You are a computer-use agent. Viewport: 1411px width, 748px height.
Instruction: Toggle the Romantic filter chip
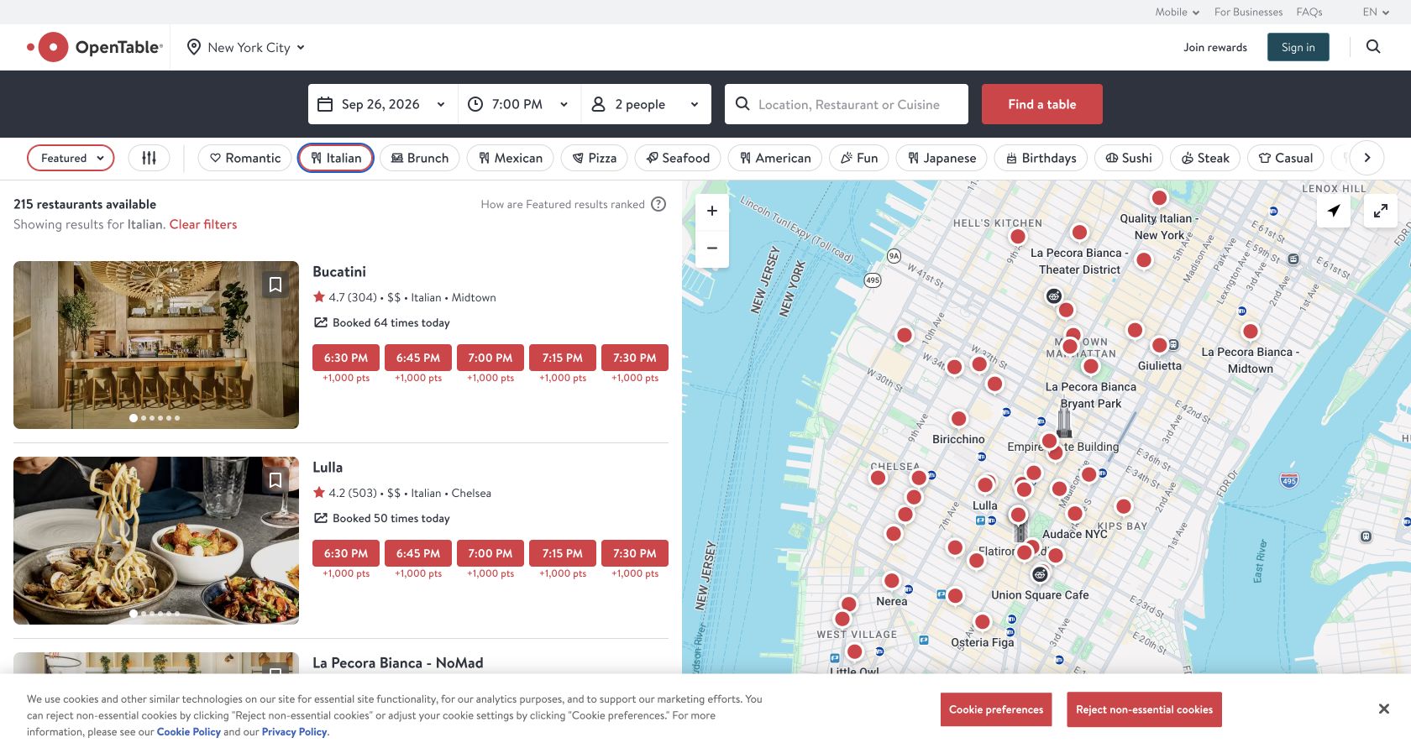tap(245, 158)
